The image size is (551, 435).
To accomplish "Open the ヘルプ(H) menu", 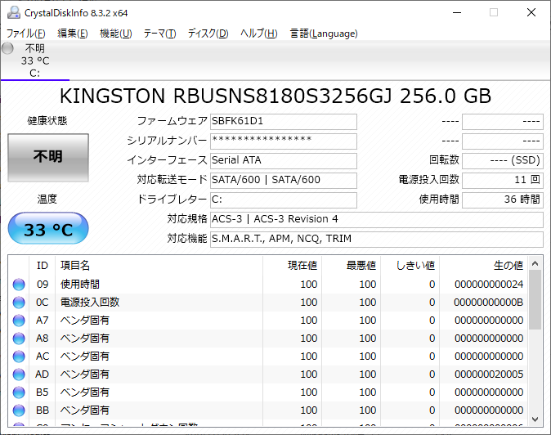I will coord(259,34).
